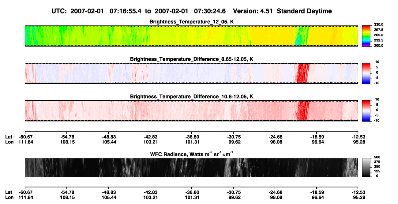
Task: Click latitude -48.83 on the bottom axis
Action: pyautogui.click(x=109, y=192)
